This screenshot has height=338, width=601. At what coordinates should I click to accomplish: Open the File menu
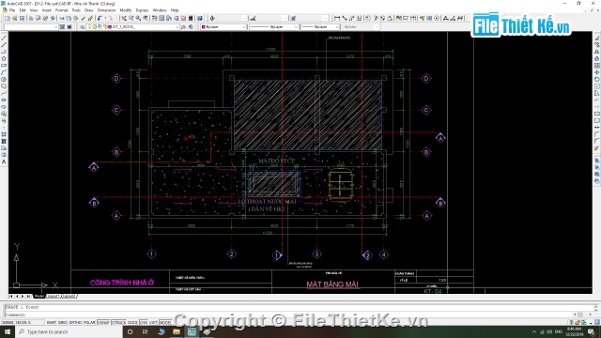click(x=12, y=10)
